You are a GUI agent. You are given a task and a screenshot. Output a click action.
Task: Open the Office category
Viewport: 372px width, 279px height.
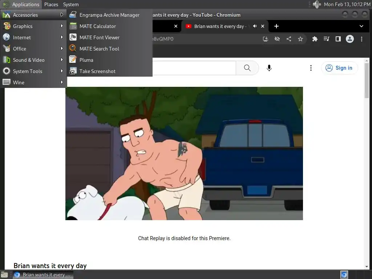tap(33, 49)
